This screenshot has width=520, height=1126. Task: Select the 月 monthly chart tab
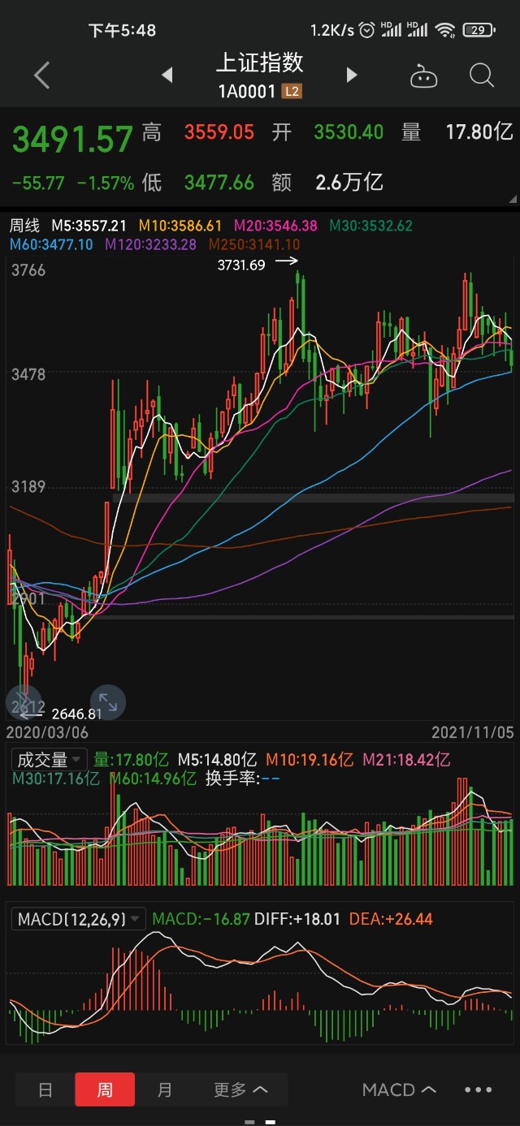tap(165, 1089)
